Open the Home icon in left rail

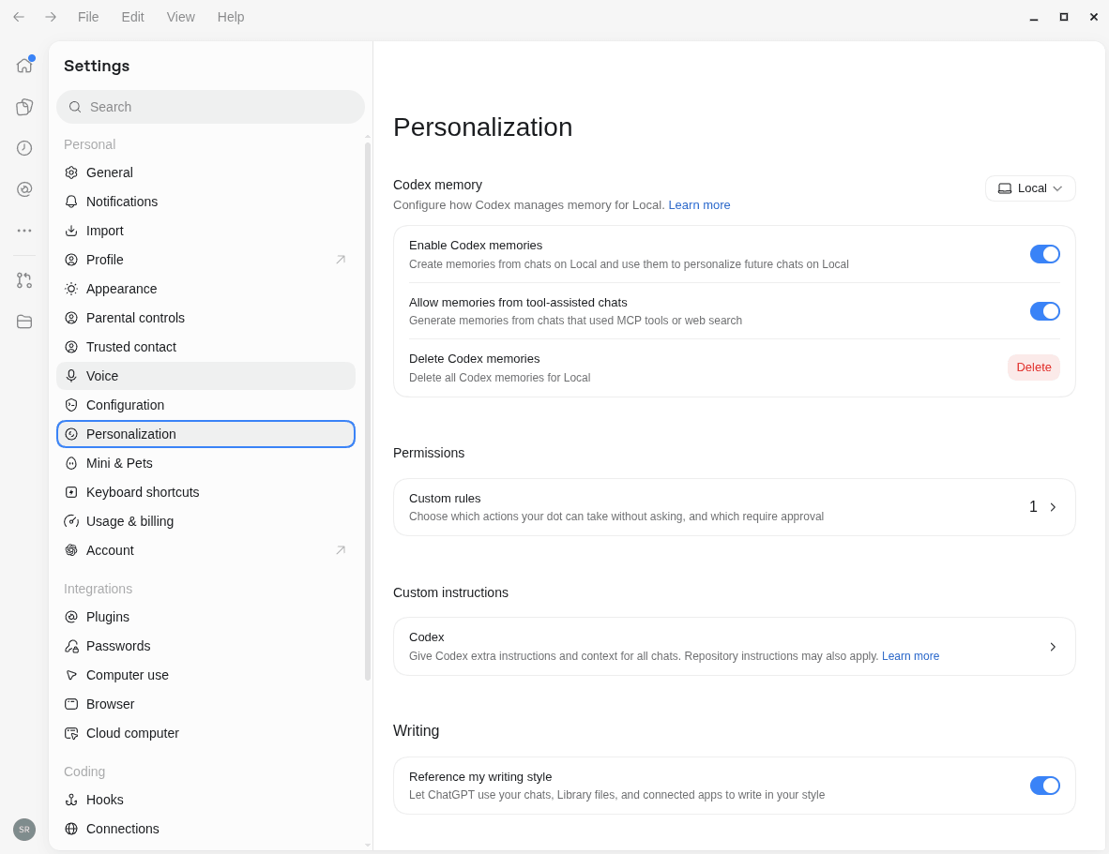click(24, 66)
